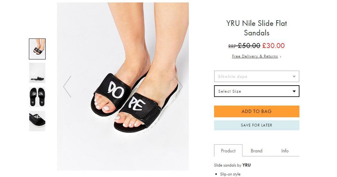Open Free Delivery & Returns link
This screenshot has height=177, width=337.
[255, 56]
